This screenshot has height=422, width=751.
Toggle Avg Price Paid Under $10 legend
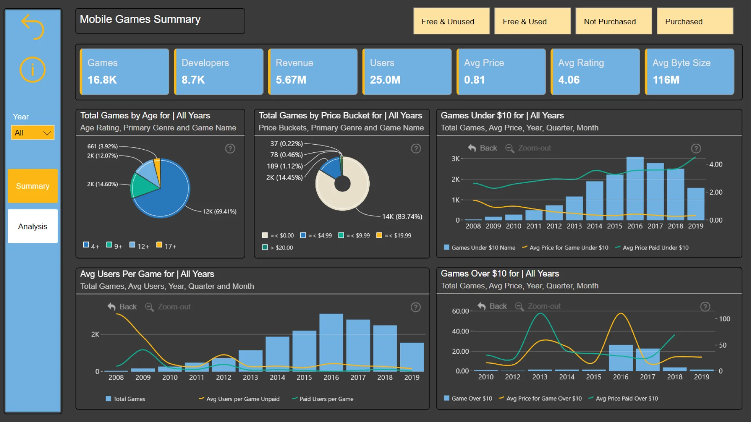(652, 248)
